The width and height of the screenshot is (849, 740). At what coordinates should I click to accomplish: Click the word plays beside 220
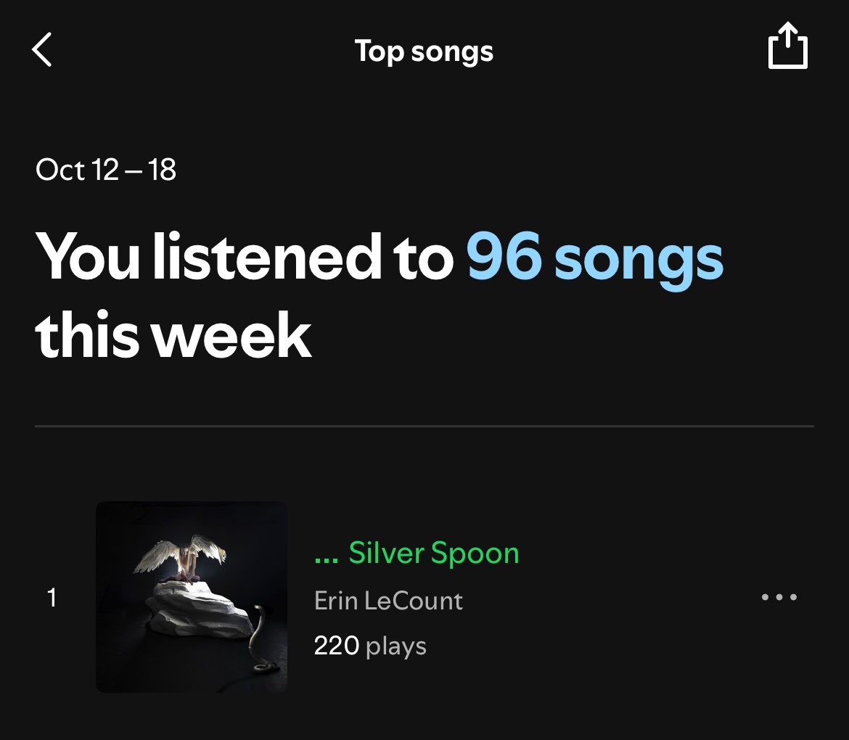(395, 647)
